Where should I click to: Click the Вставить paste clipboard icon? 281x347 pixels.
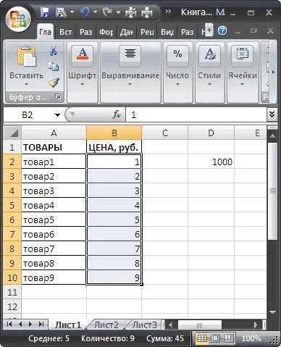pos(27,57)
